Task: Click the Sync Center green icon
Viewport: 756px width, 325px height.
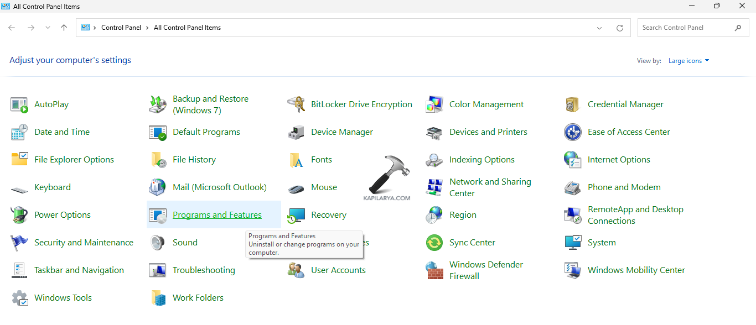Action: point(434,243)
